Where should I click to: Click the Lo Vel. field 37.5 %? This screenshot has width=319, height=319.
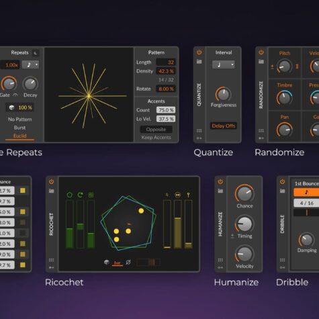[166, 119]
